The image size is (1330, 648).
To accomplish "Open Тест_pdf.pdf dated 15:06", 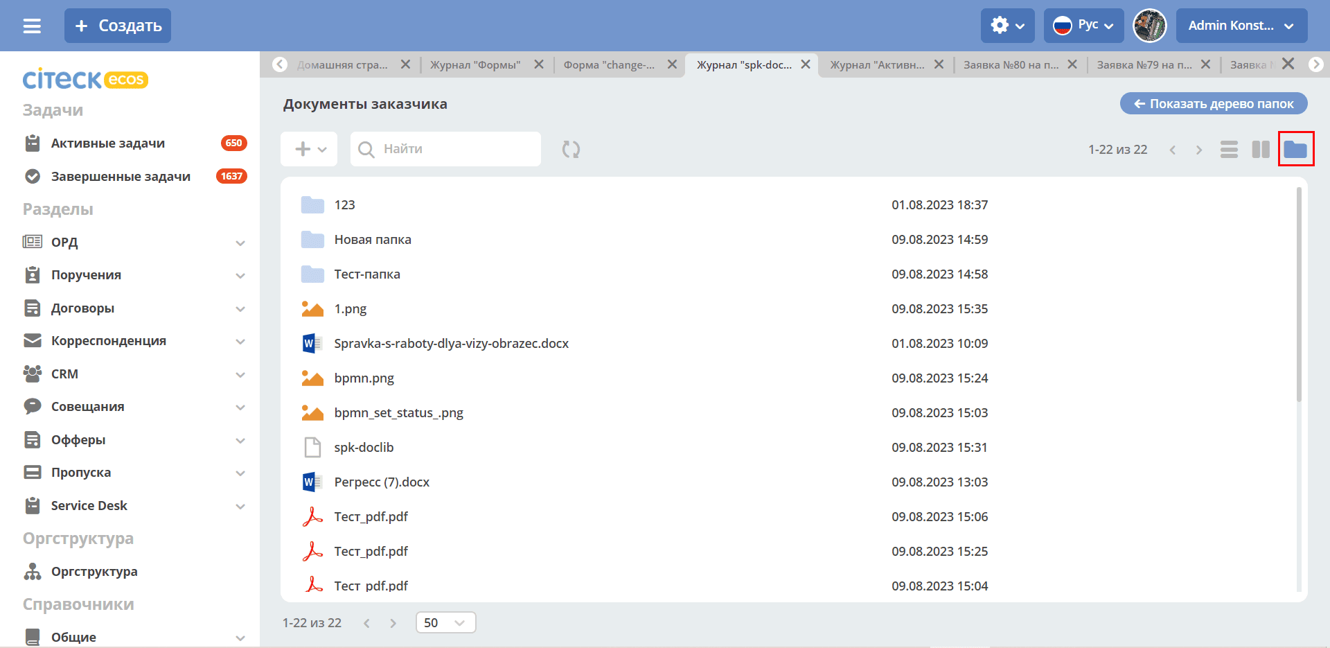I will pos(371,517).
